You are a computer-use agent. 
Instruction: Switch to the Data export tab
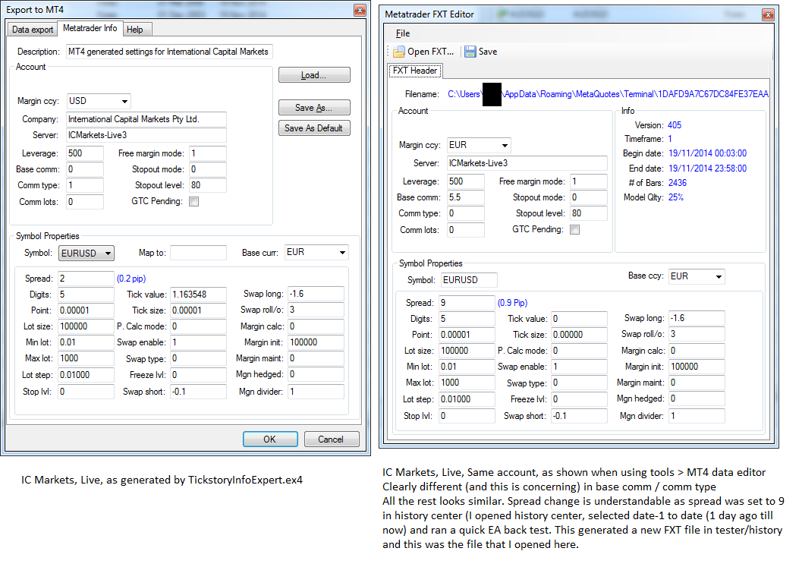(32, 30)
